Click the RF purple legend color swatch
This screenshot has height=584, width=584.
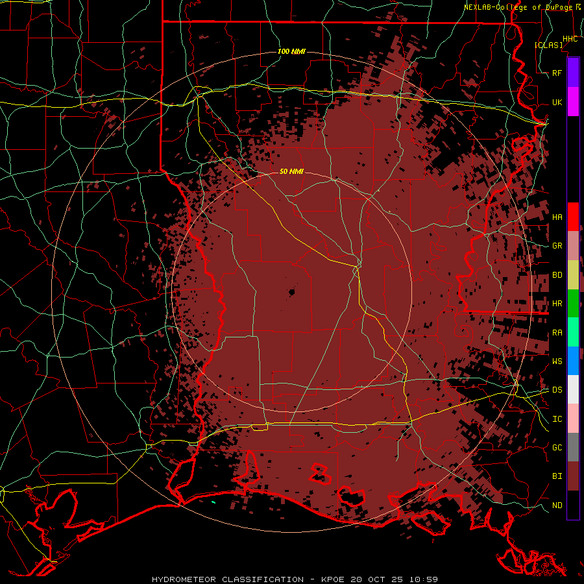(x=573, y=73)
